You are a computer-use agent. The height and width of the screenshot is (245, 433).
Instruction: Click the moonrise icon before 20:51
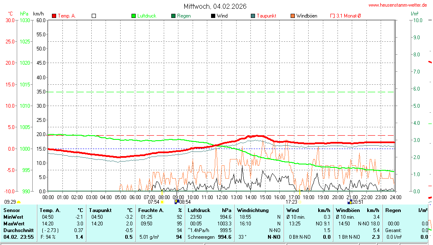tap(350, 202)
